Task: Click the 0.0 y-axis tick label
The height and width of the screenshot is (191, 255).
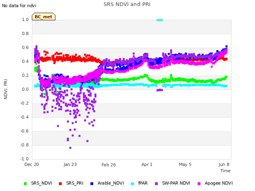Action: click(25, 89)
